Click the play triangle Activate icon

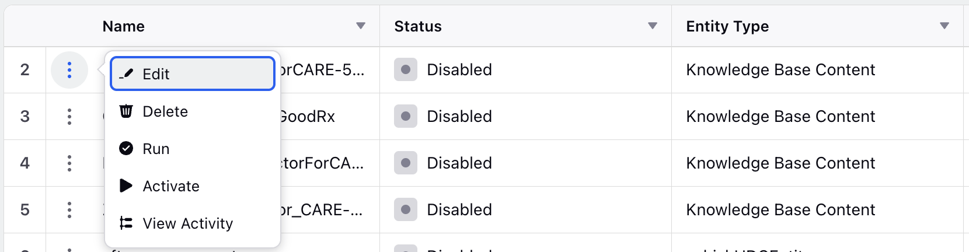[126, 185]
